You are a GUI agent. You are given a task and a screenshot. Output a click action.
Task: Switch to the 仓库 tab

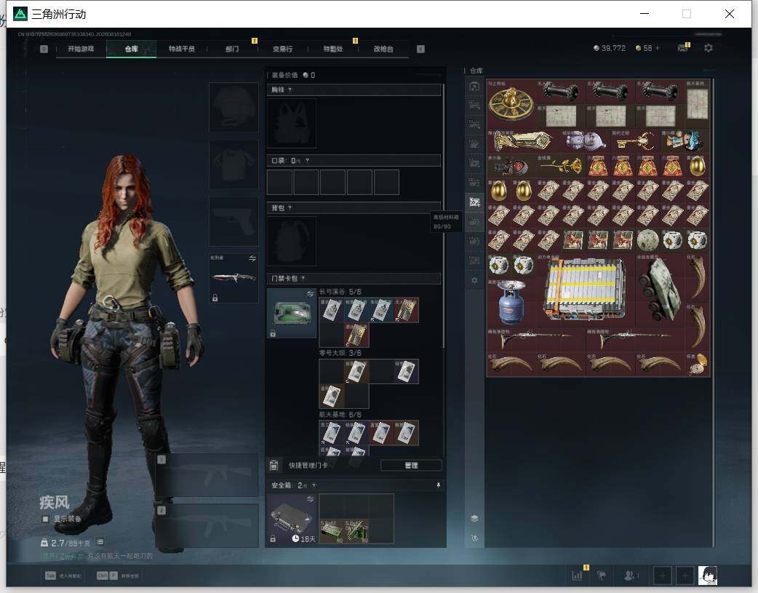(131, 49)
